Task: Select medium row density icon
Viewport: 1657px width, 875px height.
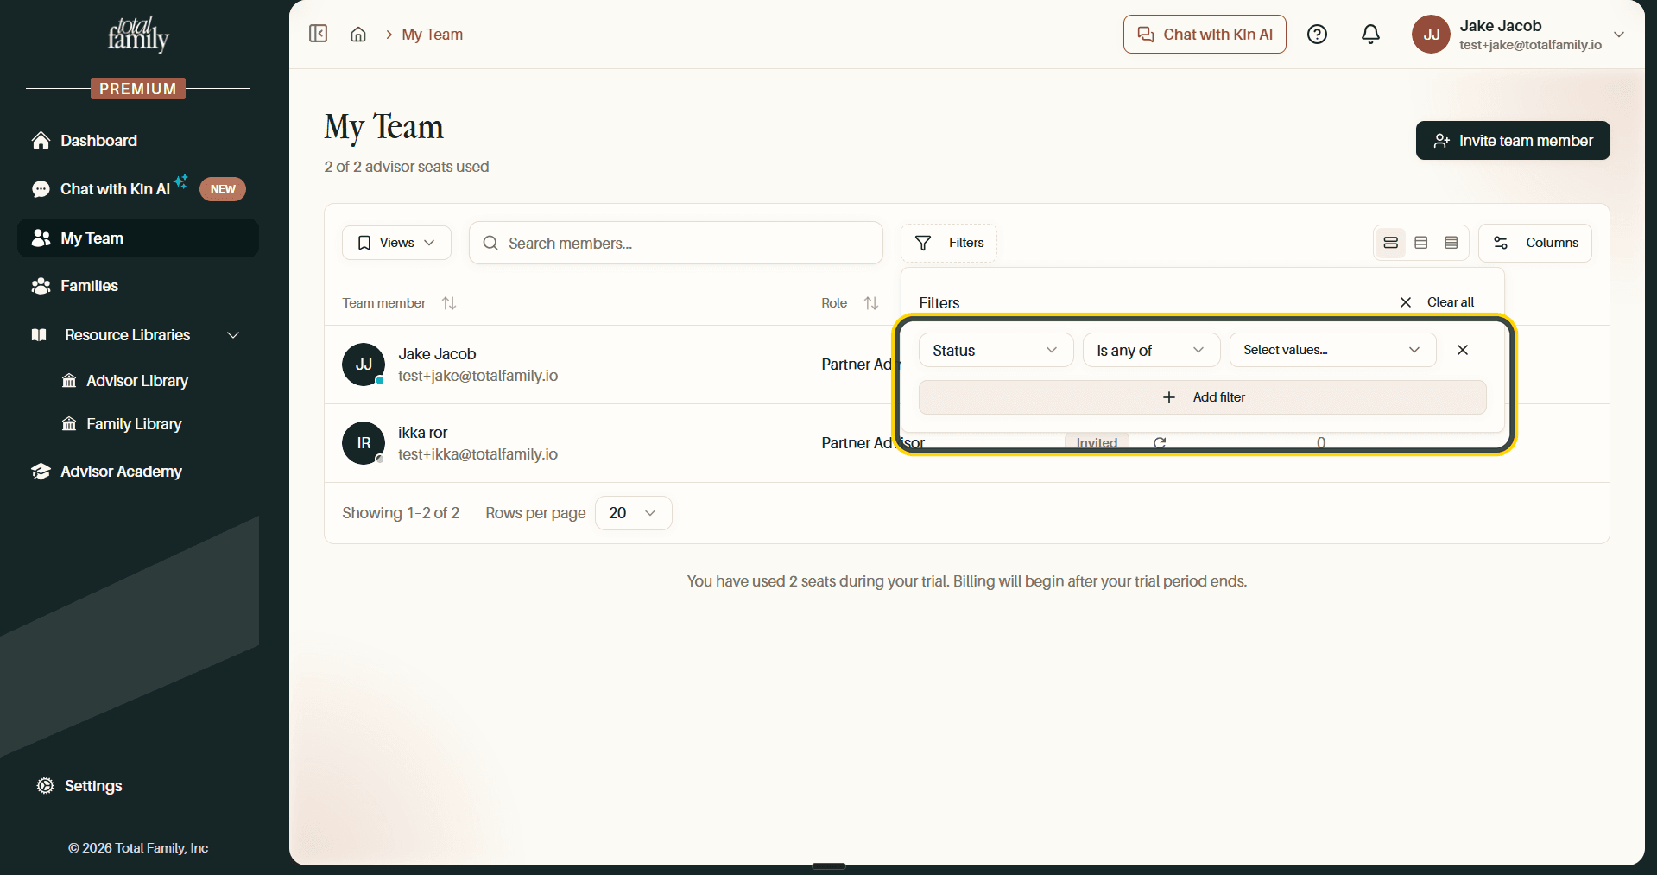Action: [1421, 243]
